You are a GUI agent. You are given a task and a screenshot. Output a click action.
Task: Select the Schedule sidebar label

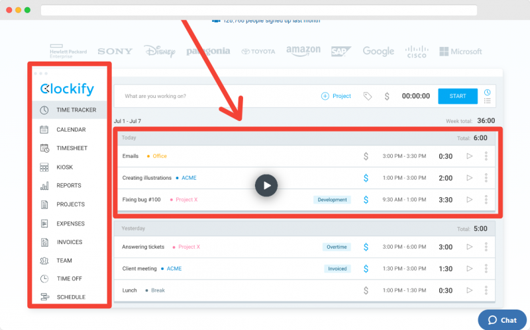(x=71, y=298)
